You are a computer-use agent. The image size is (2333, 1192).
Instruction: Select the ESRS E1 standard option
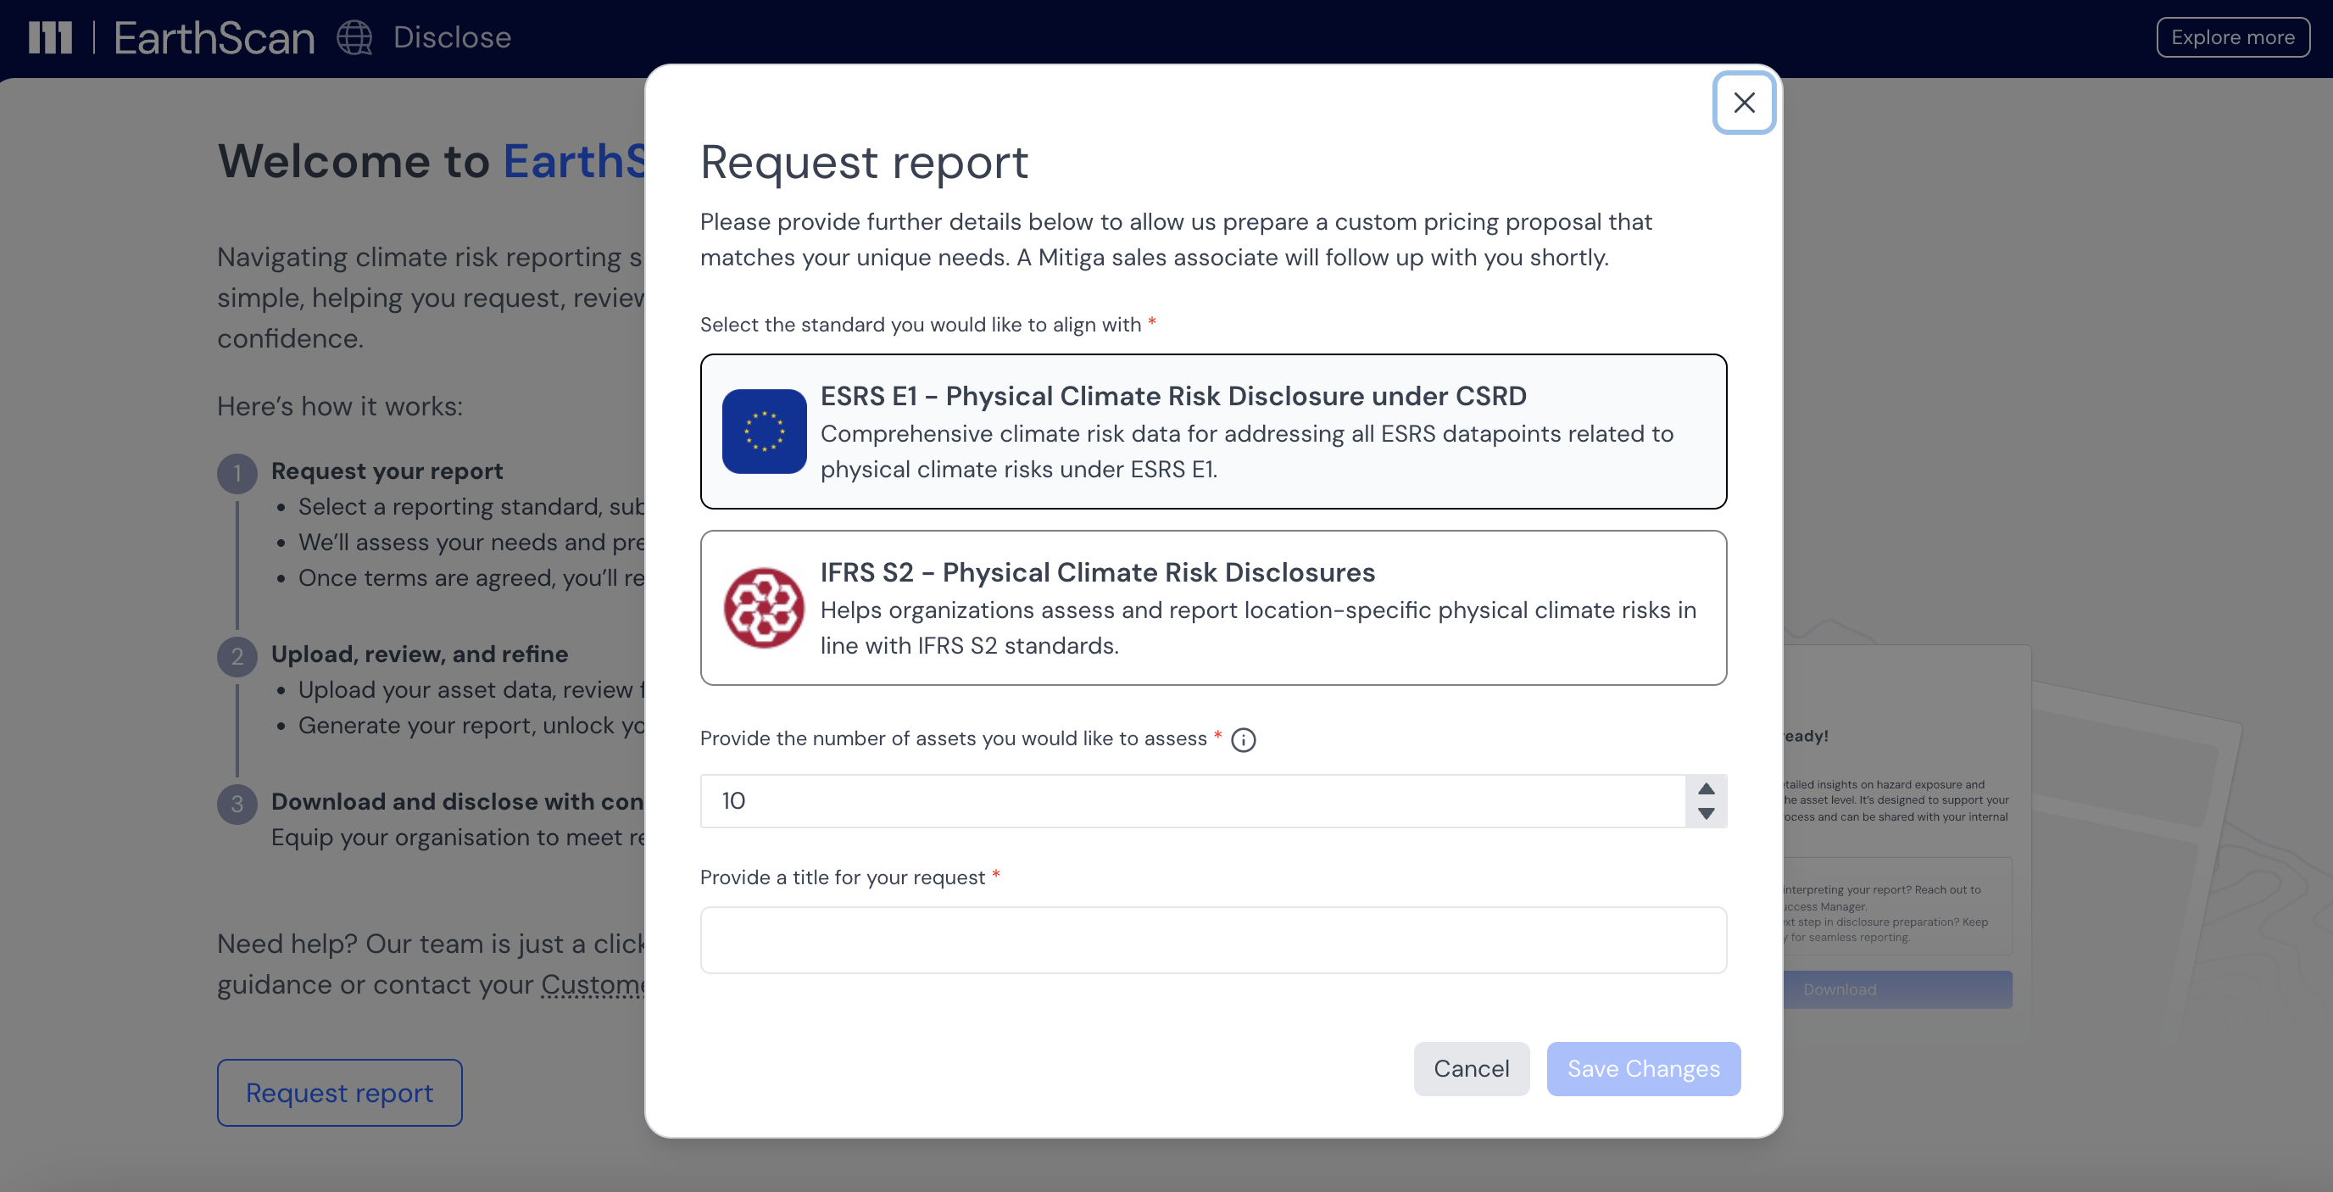[1212, 432]
